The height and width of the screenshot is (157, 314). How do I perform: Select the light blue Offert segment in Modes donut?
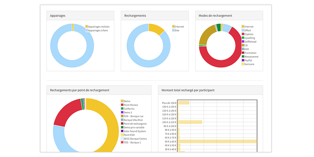click(227, 28)
